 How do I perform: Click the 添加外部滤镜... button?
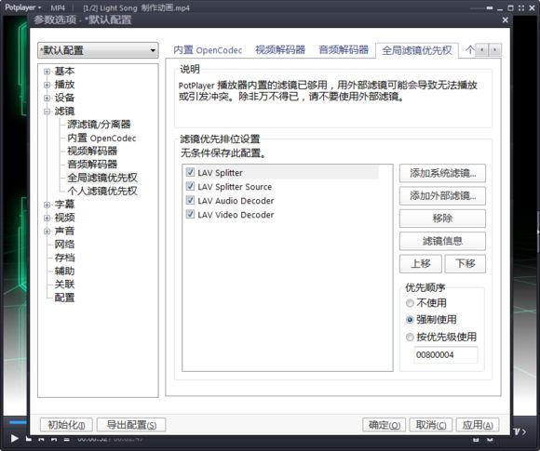(x=442, y=195)
